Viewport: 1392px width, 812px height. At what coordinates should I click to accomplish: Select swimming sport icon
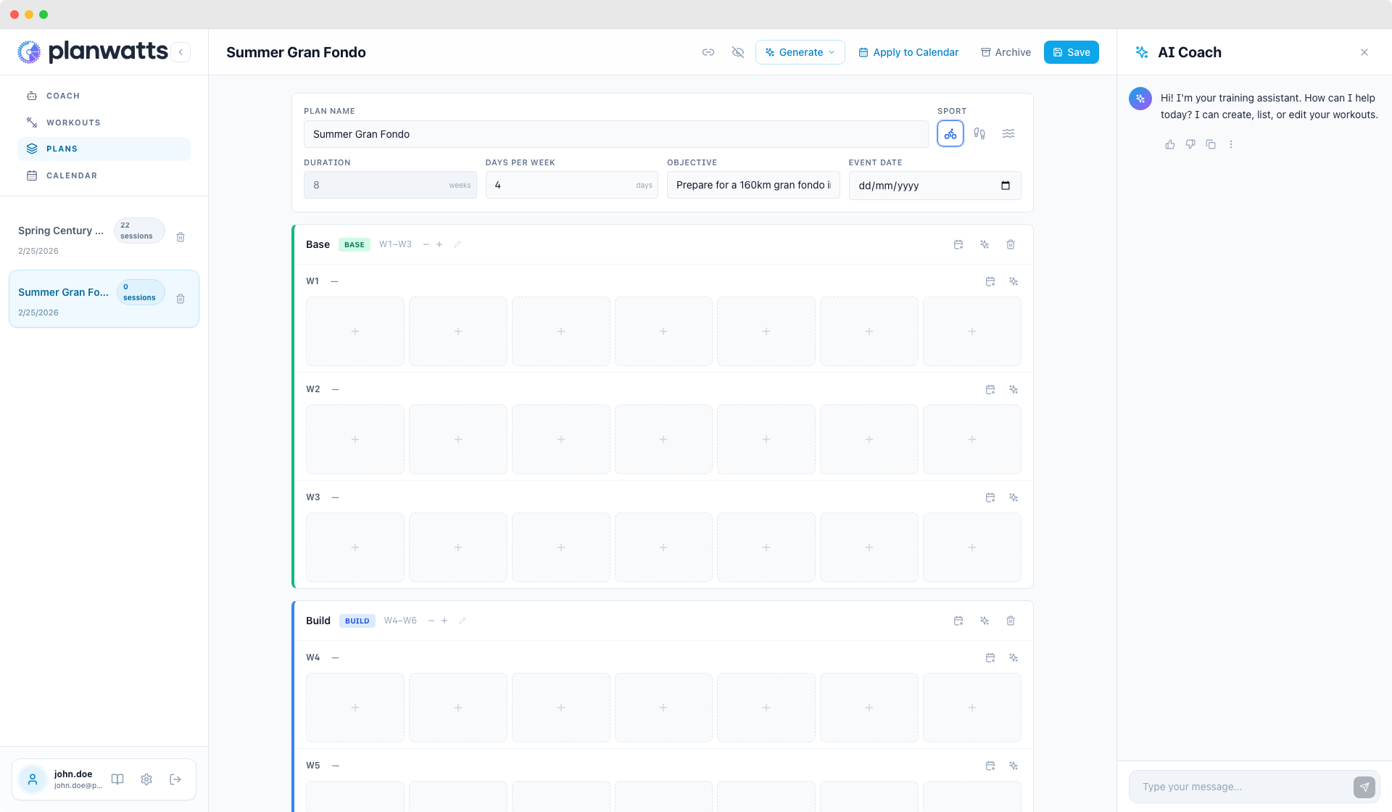[x=1008, y=133]
